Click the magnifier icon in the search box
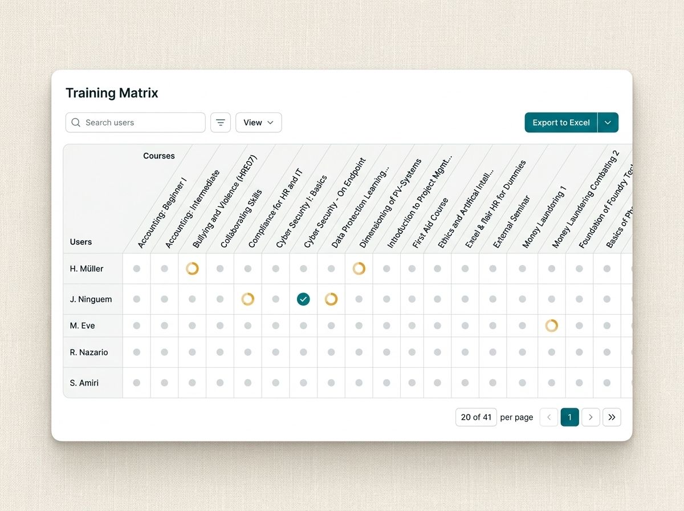This screenshot has height=511, width=684. [76, 123]
